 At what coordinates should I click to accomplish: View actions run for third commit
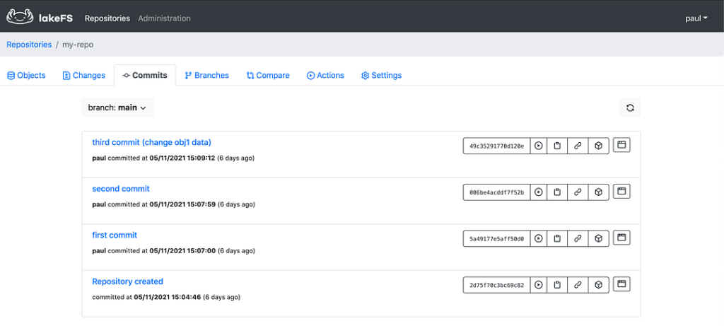tap(538, 146)
